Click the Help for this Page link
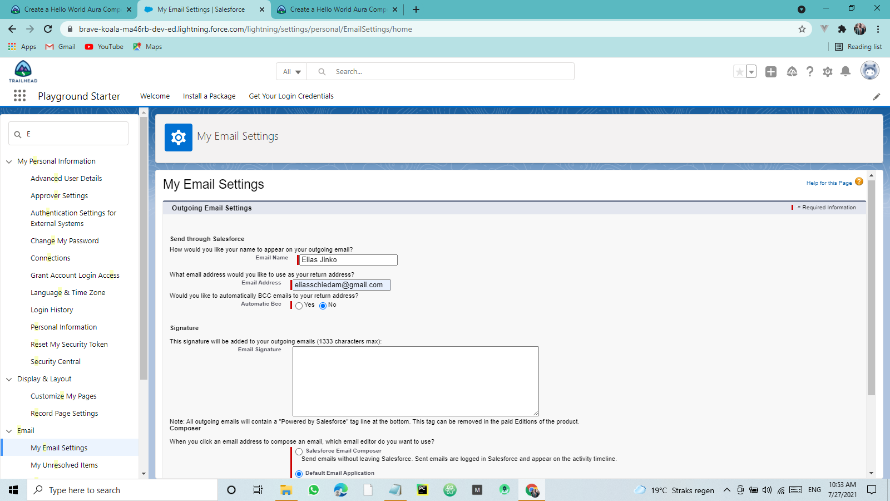 (829, 183)
